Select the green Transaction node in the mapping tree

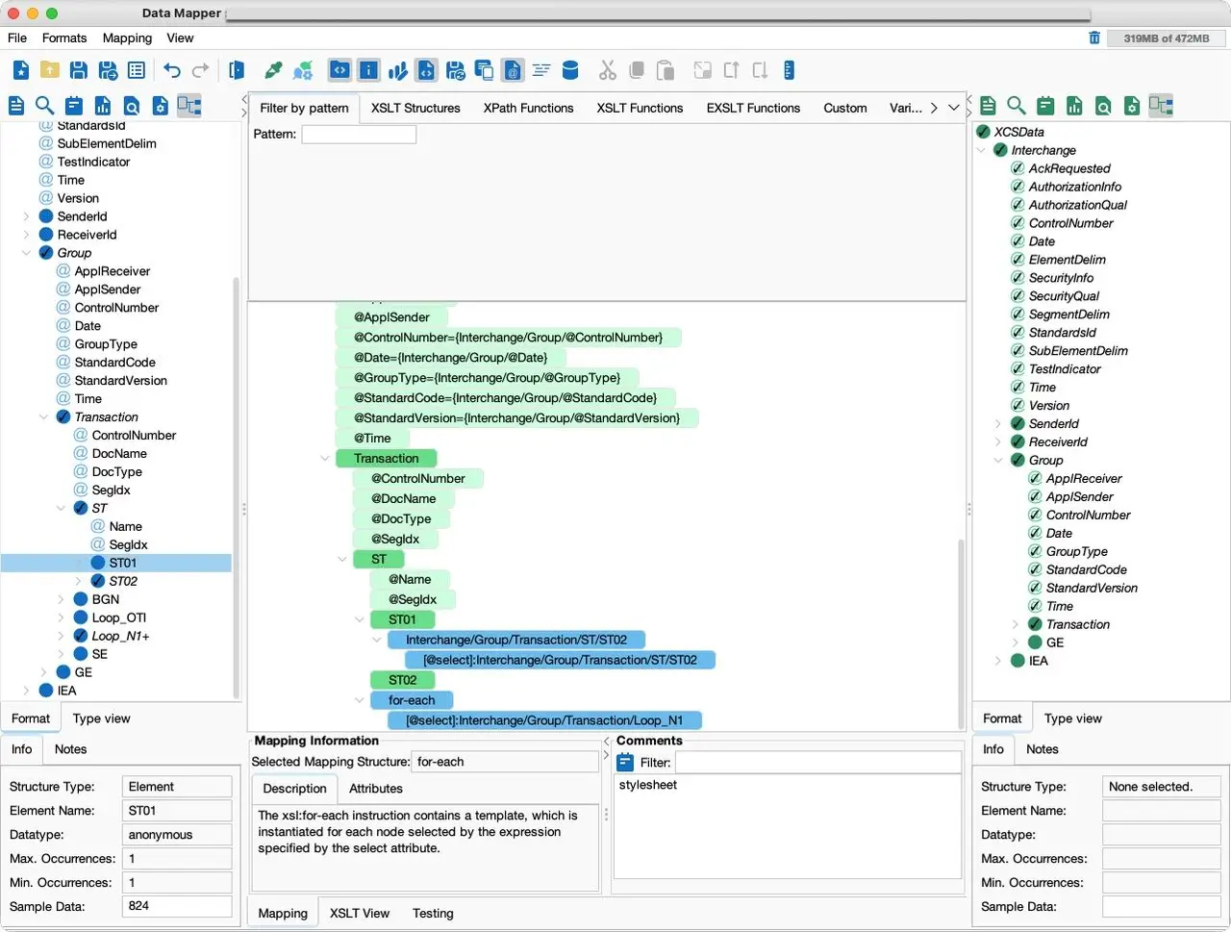387,458
